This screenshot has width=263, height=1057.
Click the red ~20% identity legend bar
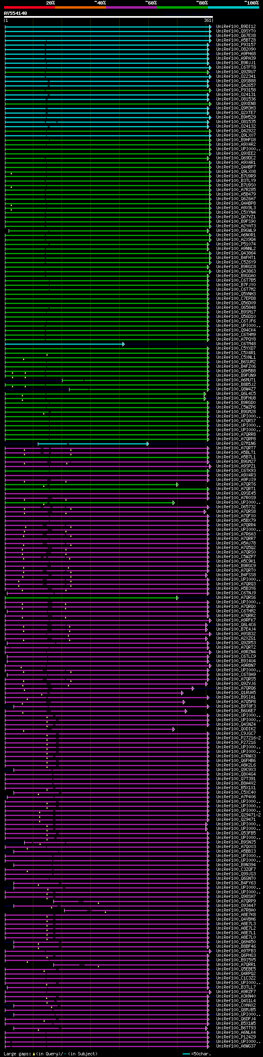point(30,7)
